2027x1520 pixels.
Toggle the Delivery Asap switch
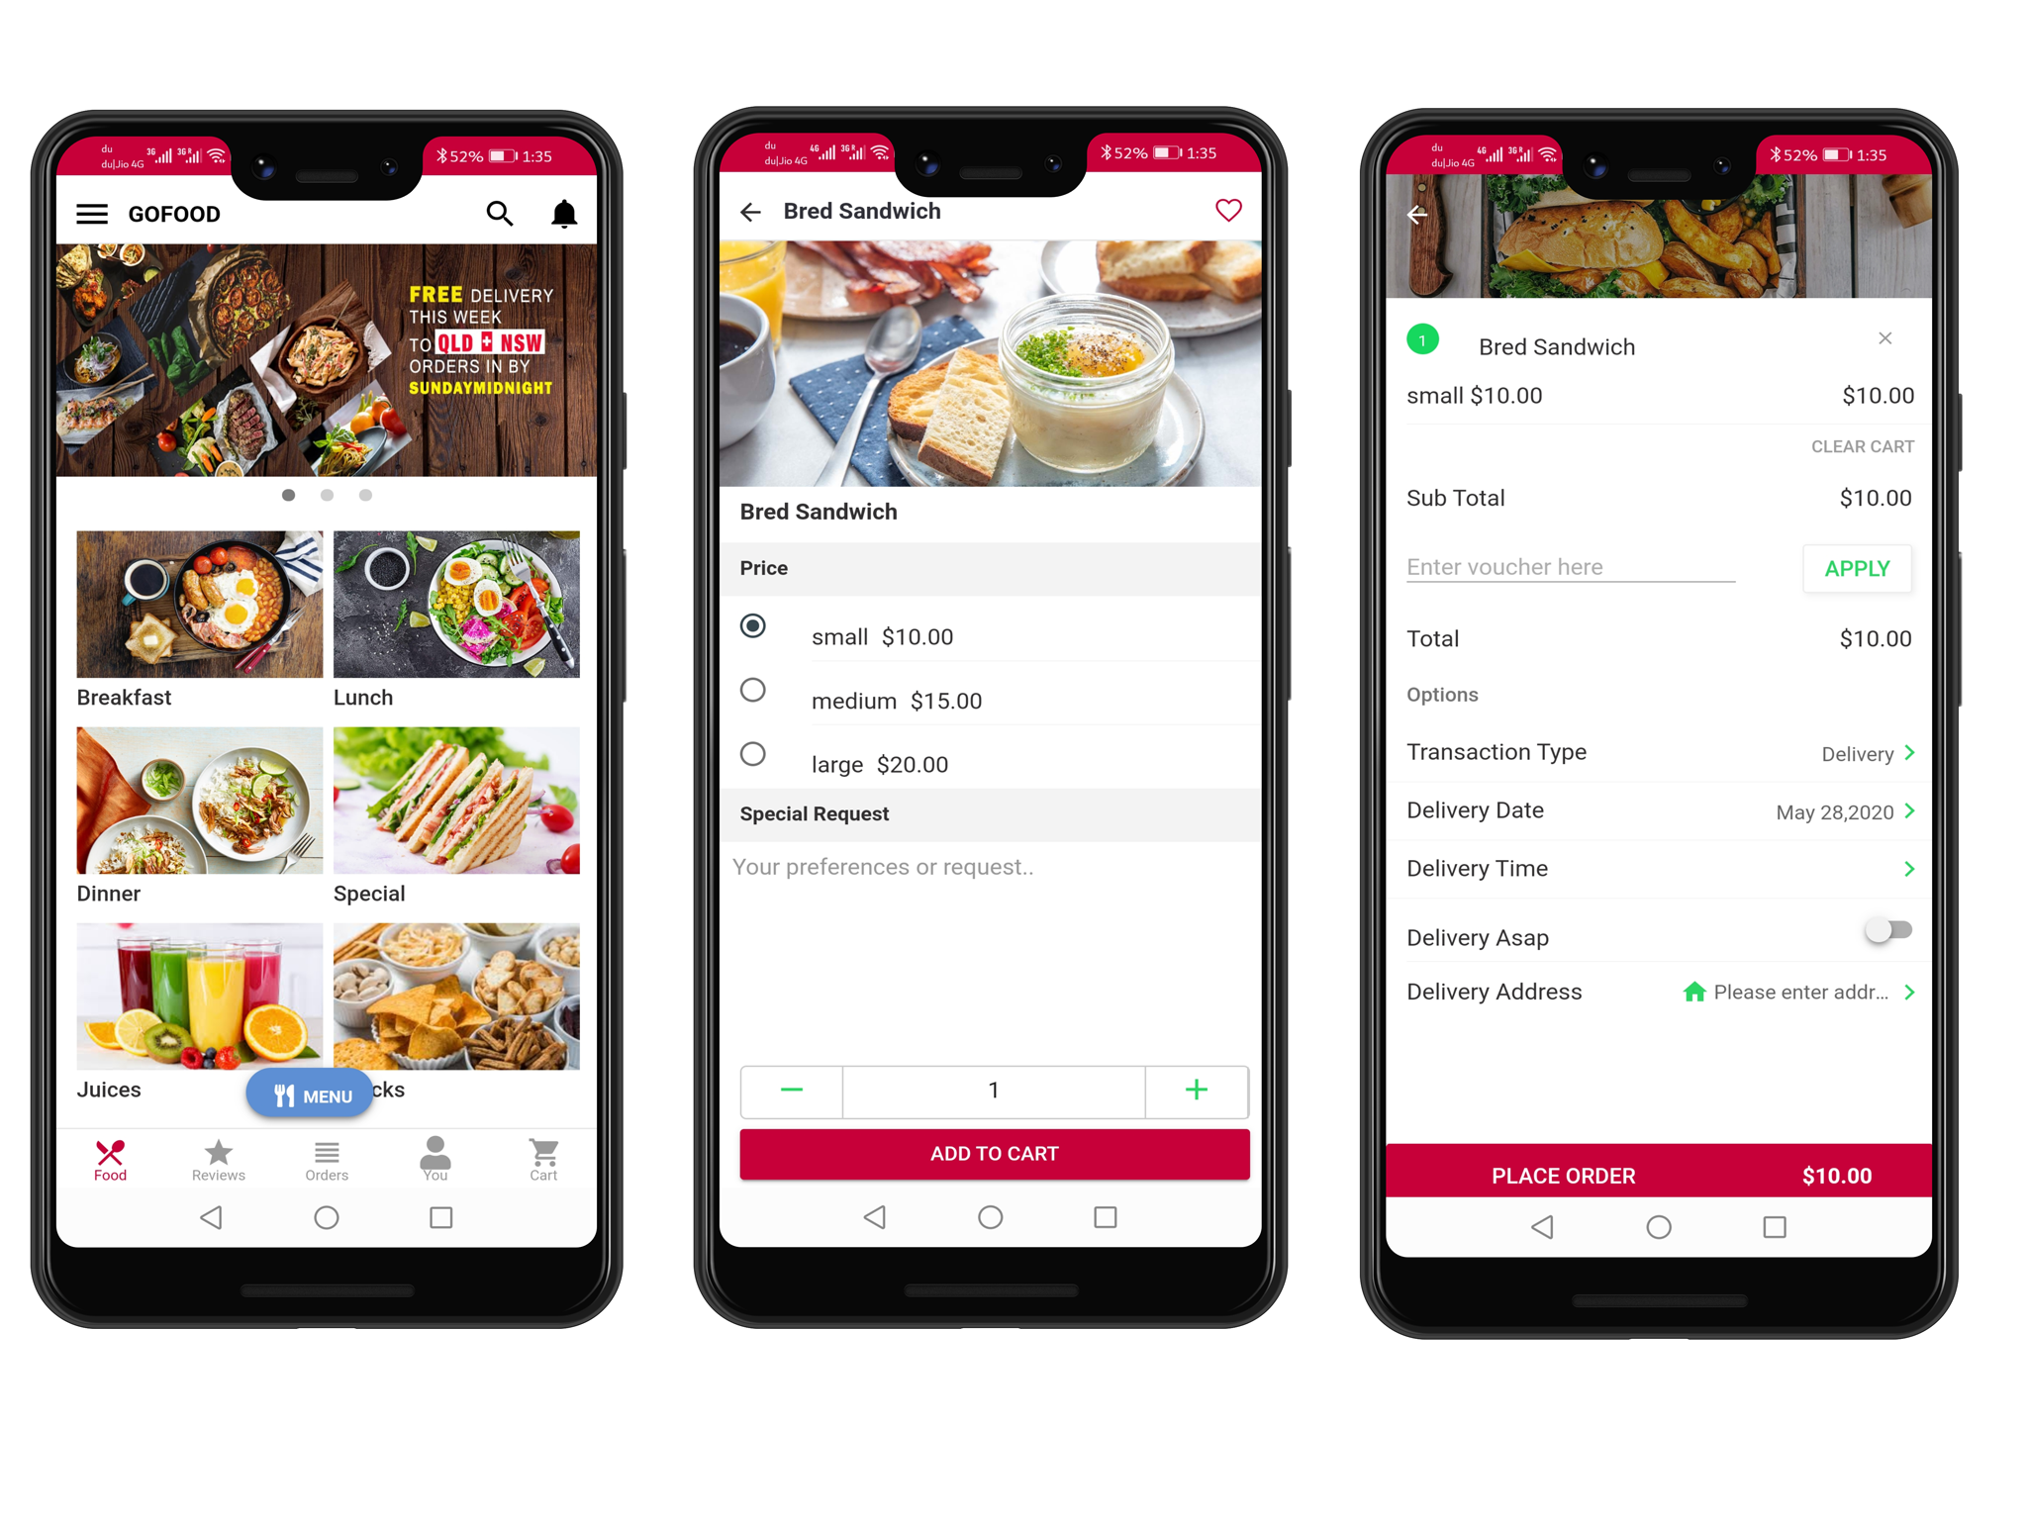(1888, 929)
